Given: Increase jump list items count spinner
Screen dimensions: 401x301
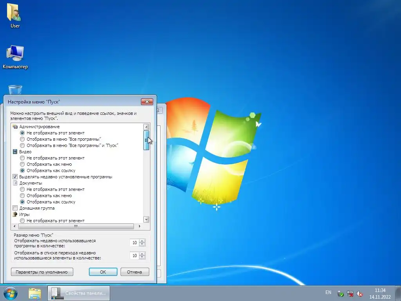Looking at the screenshot, I should [143, 254].
